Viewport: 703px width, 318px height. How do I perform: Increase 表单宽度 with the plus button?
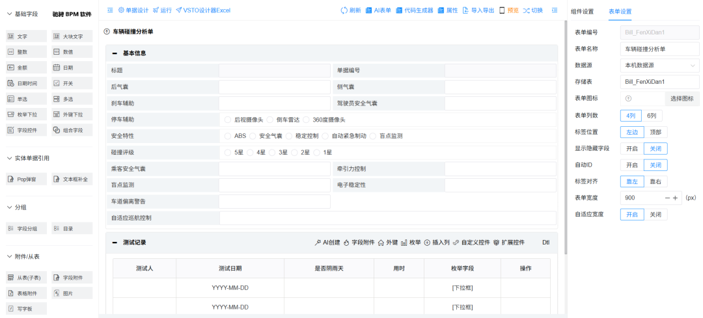[x=675, y=198]
